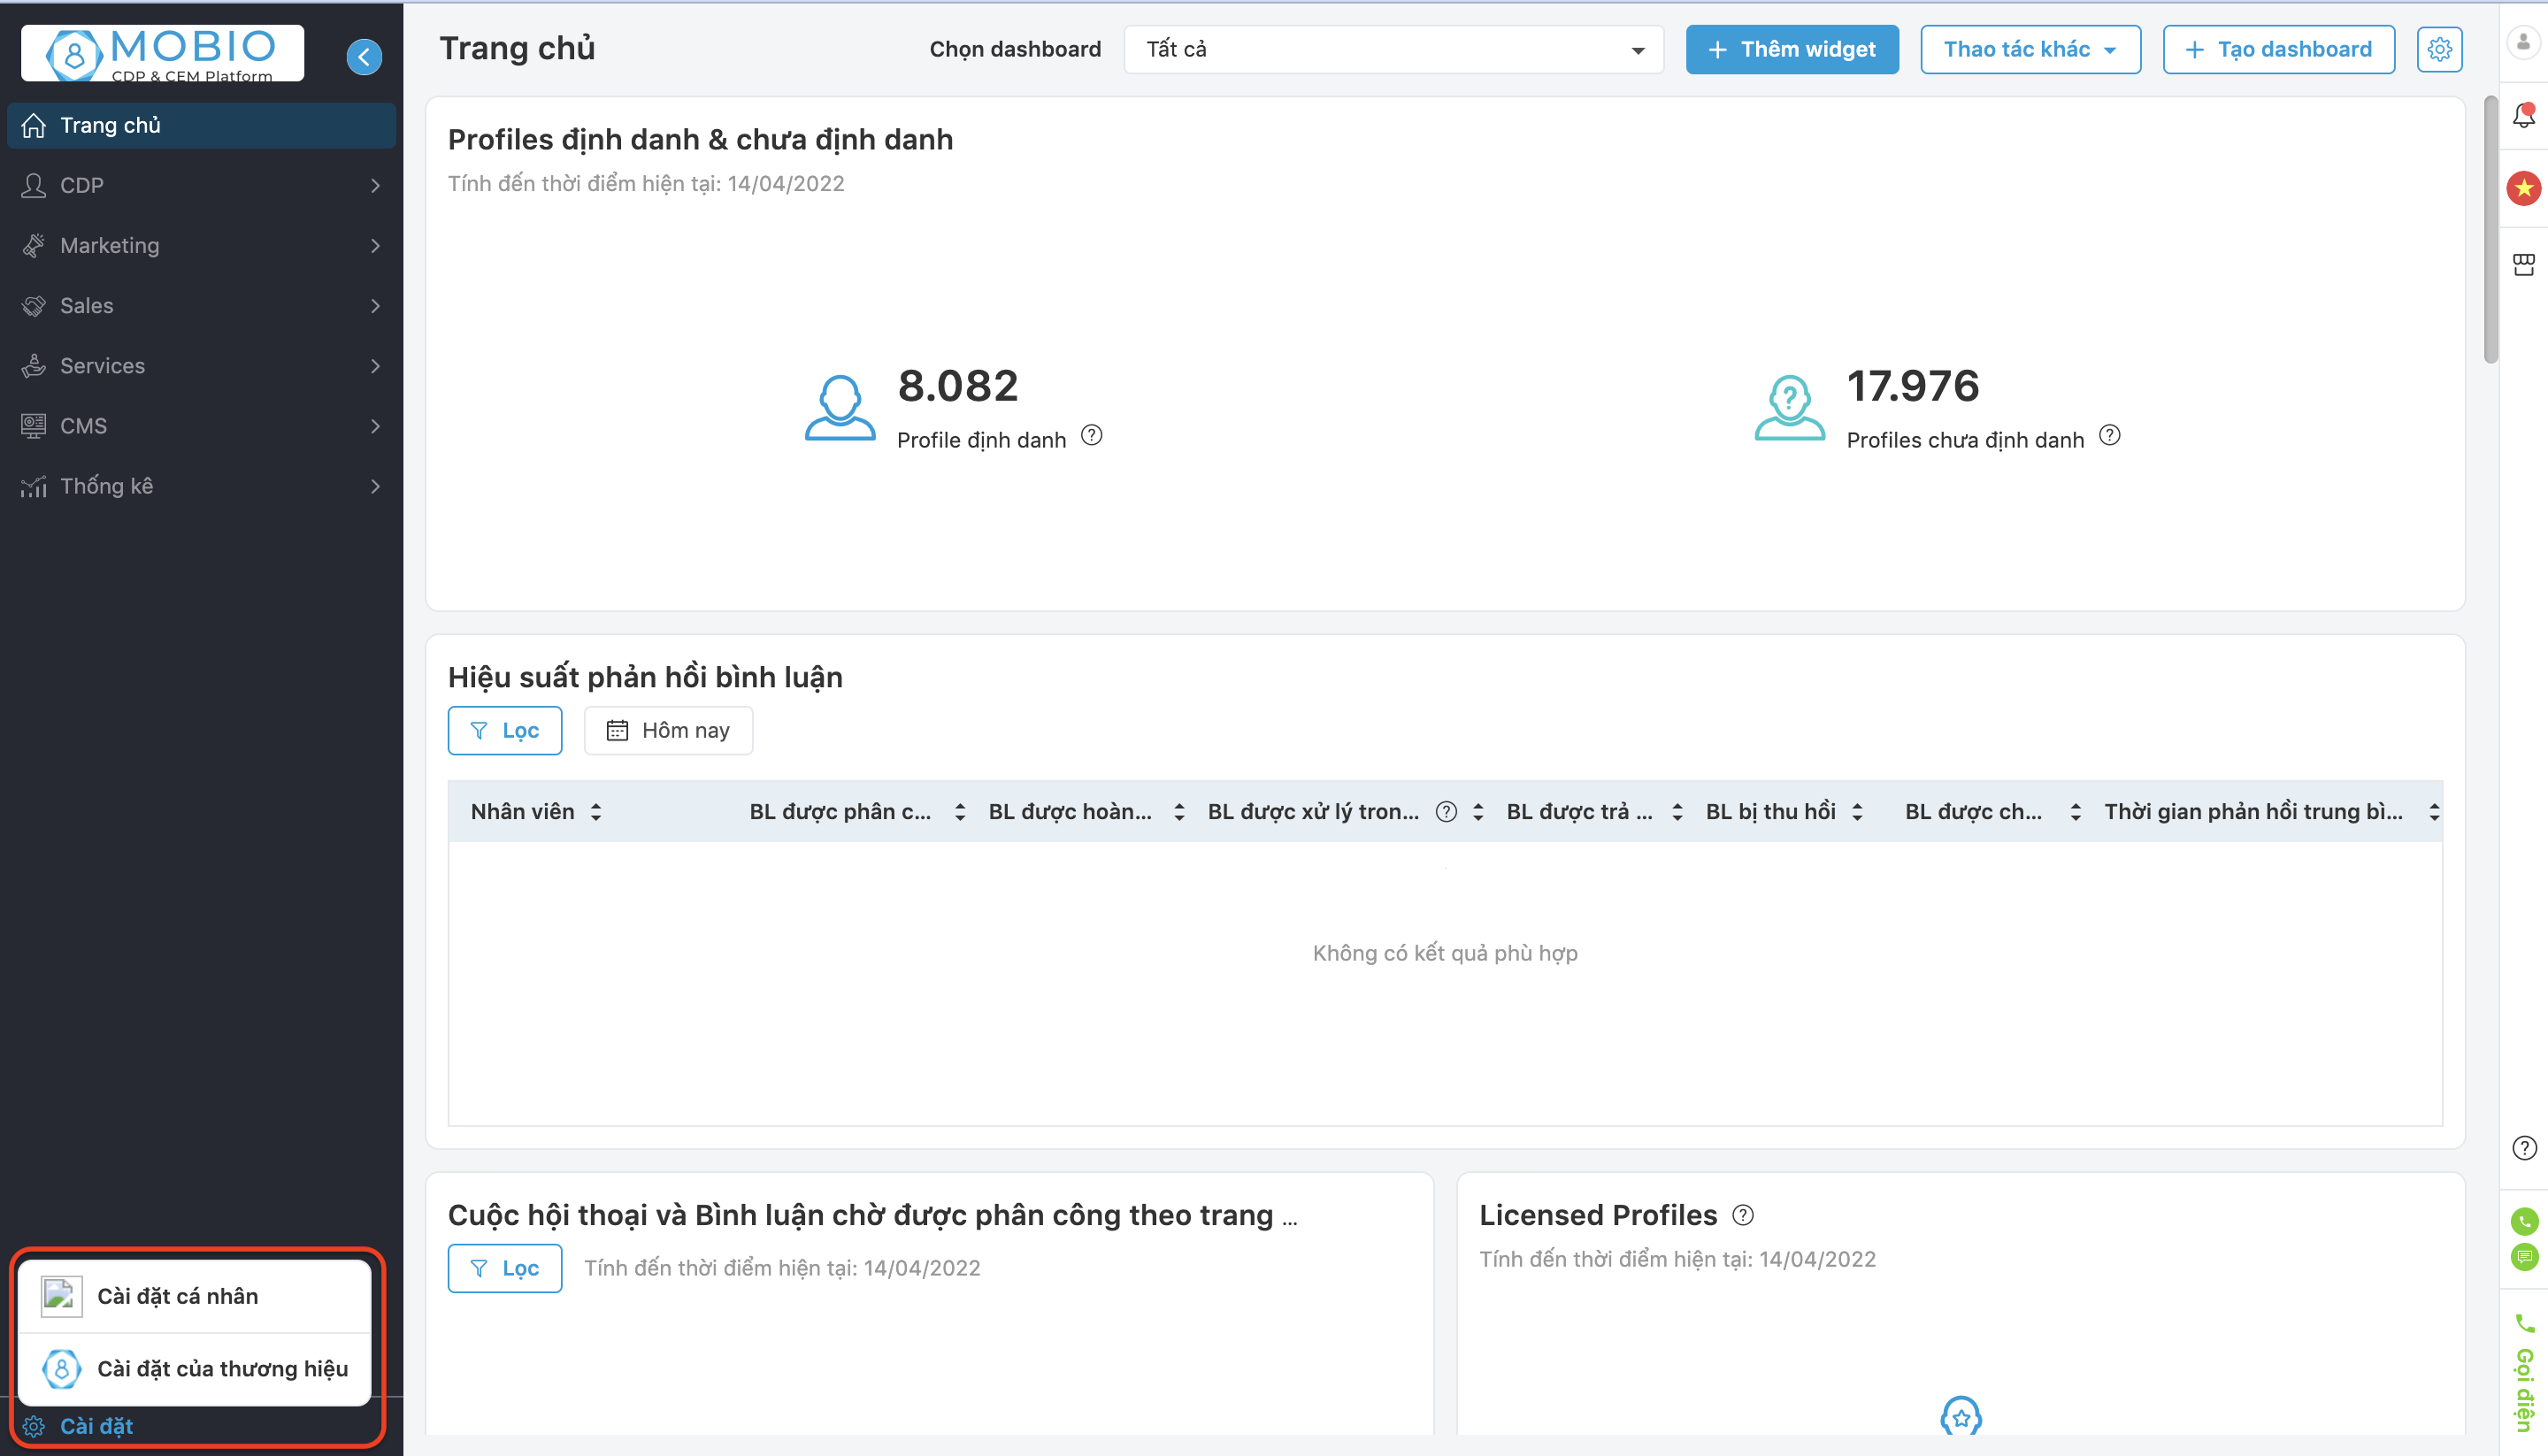Image resolution: width=2548 pixels, height=1456 pixels.
Task: Select Cài đặt cá nhân menu item
Action: [178, 1296]
